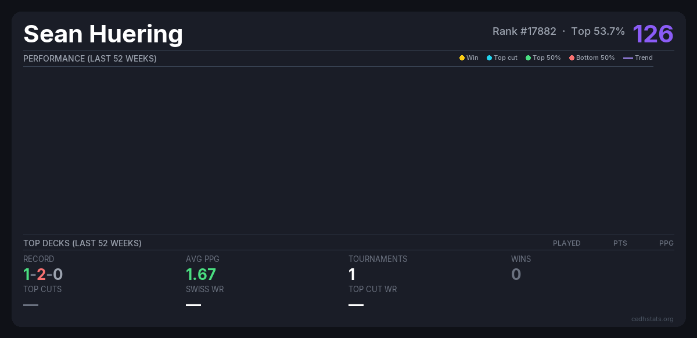Click the Wins count of 0
The height and width of the screenshot is (338, 697).
516,274
